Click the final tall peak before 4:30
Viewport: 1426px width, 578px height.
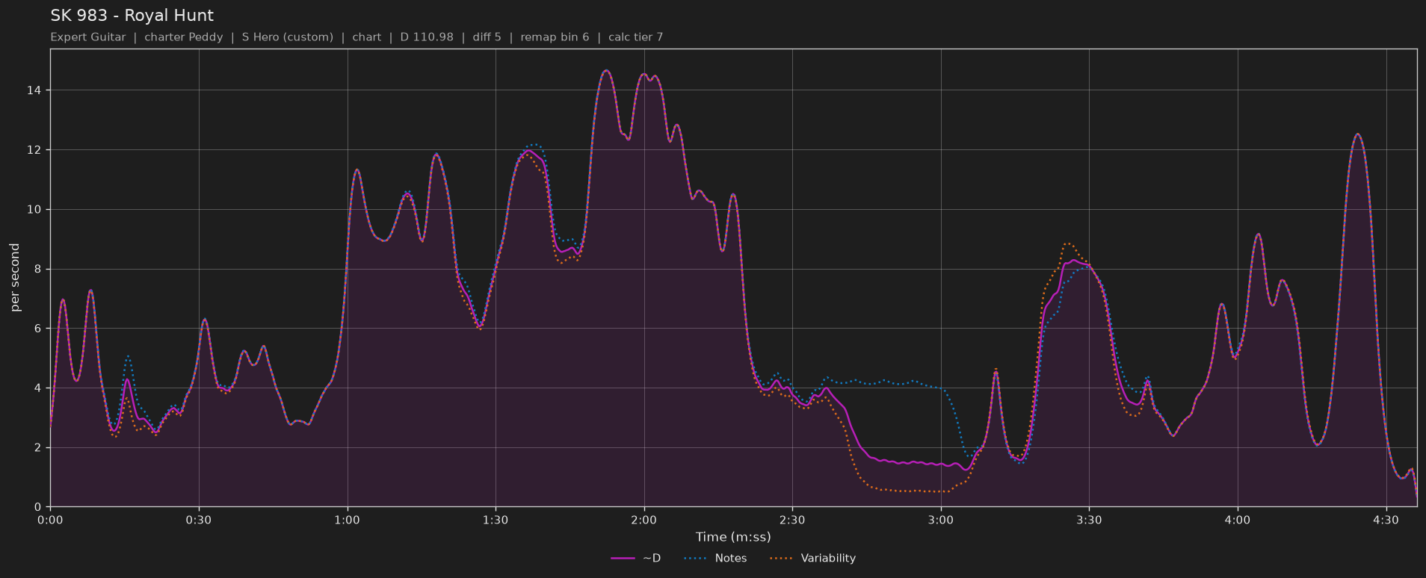(1357, 134)
